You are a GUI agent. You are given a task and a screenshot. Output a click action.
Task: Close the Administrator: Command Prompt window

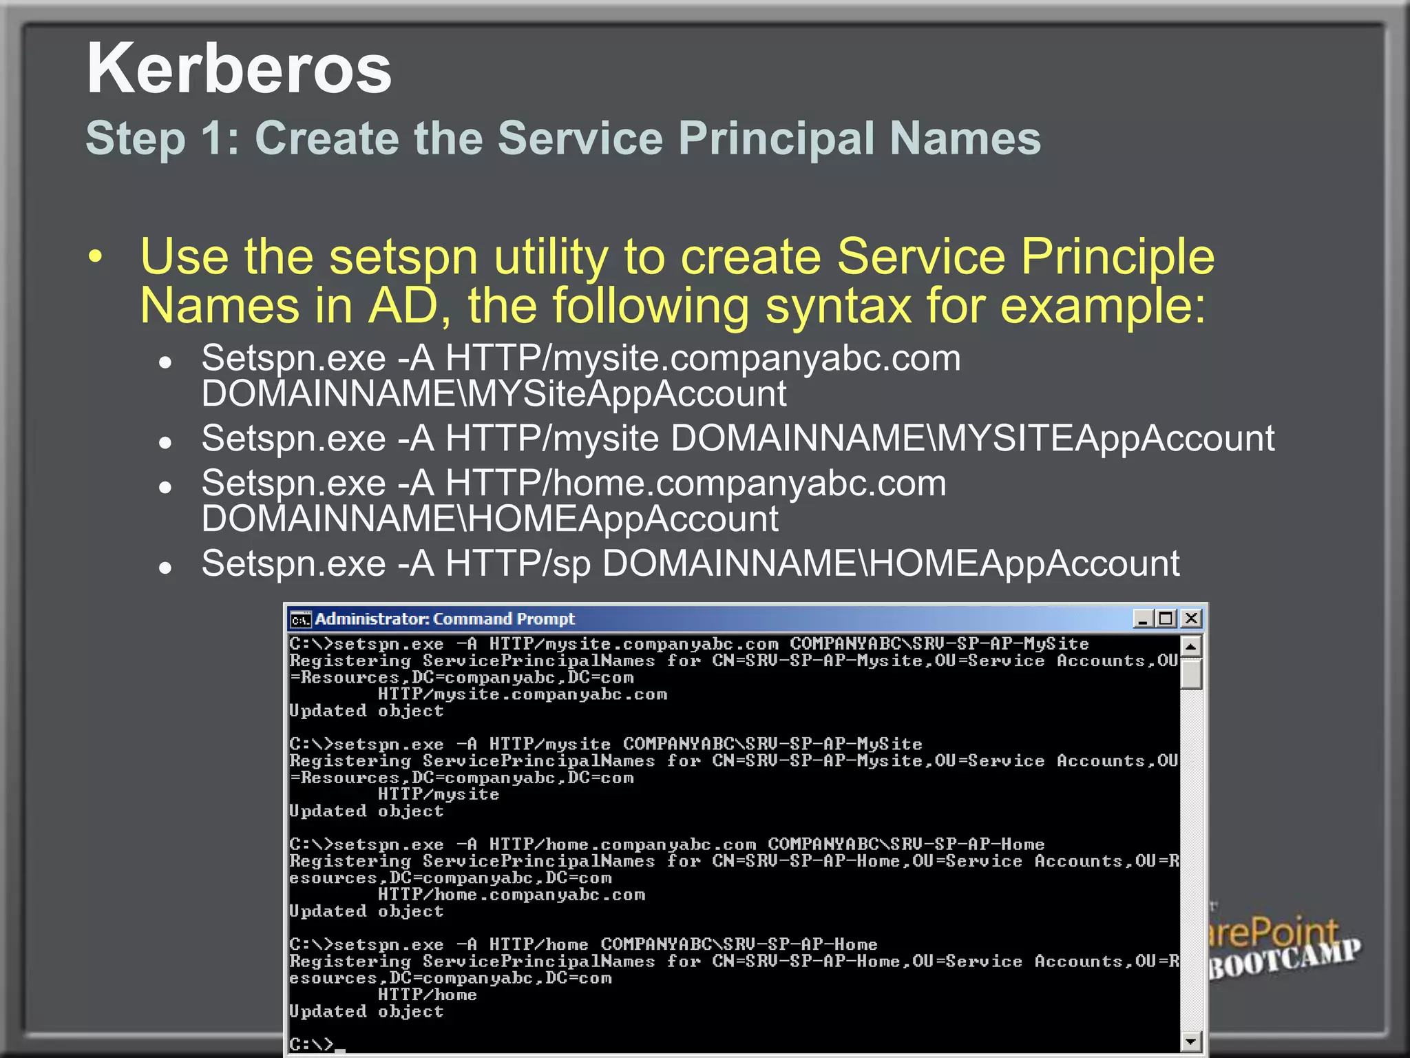click(1191, 619)
